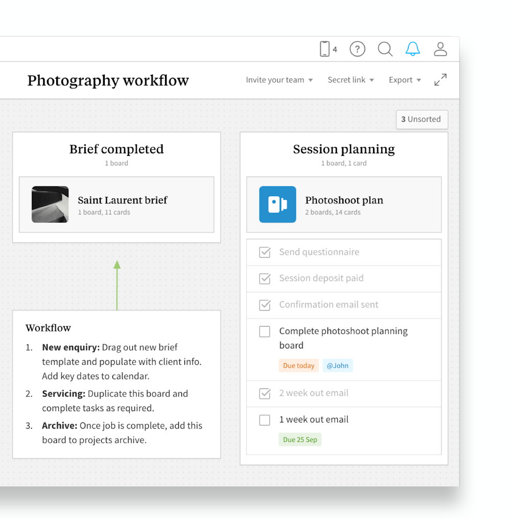
Task: Open the blue Photoshoot plan board icon
Action: 277,204
